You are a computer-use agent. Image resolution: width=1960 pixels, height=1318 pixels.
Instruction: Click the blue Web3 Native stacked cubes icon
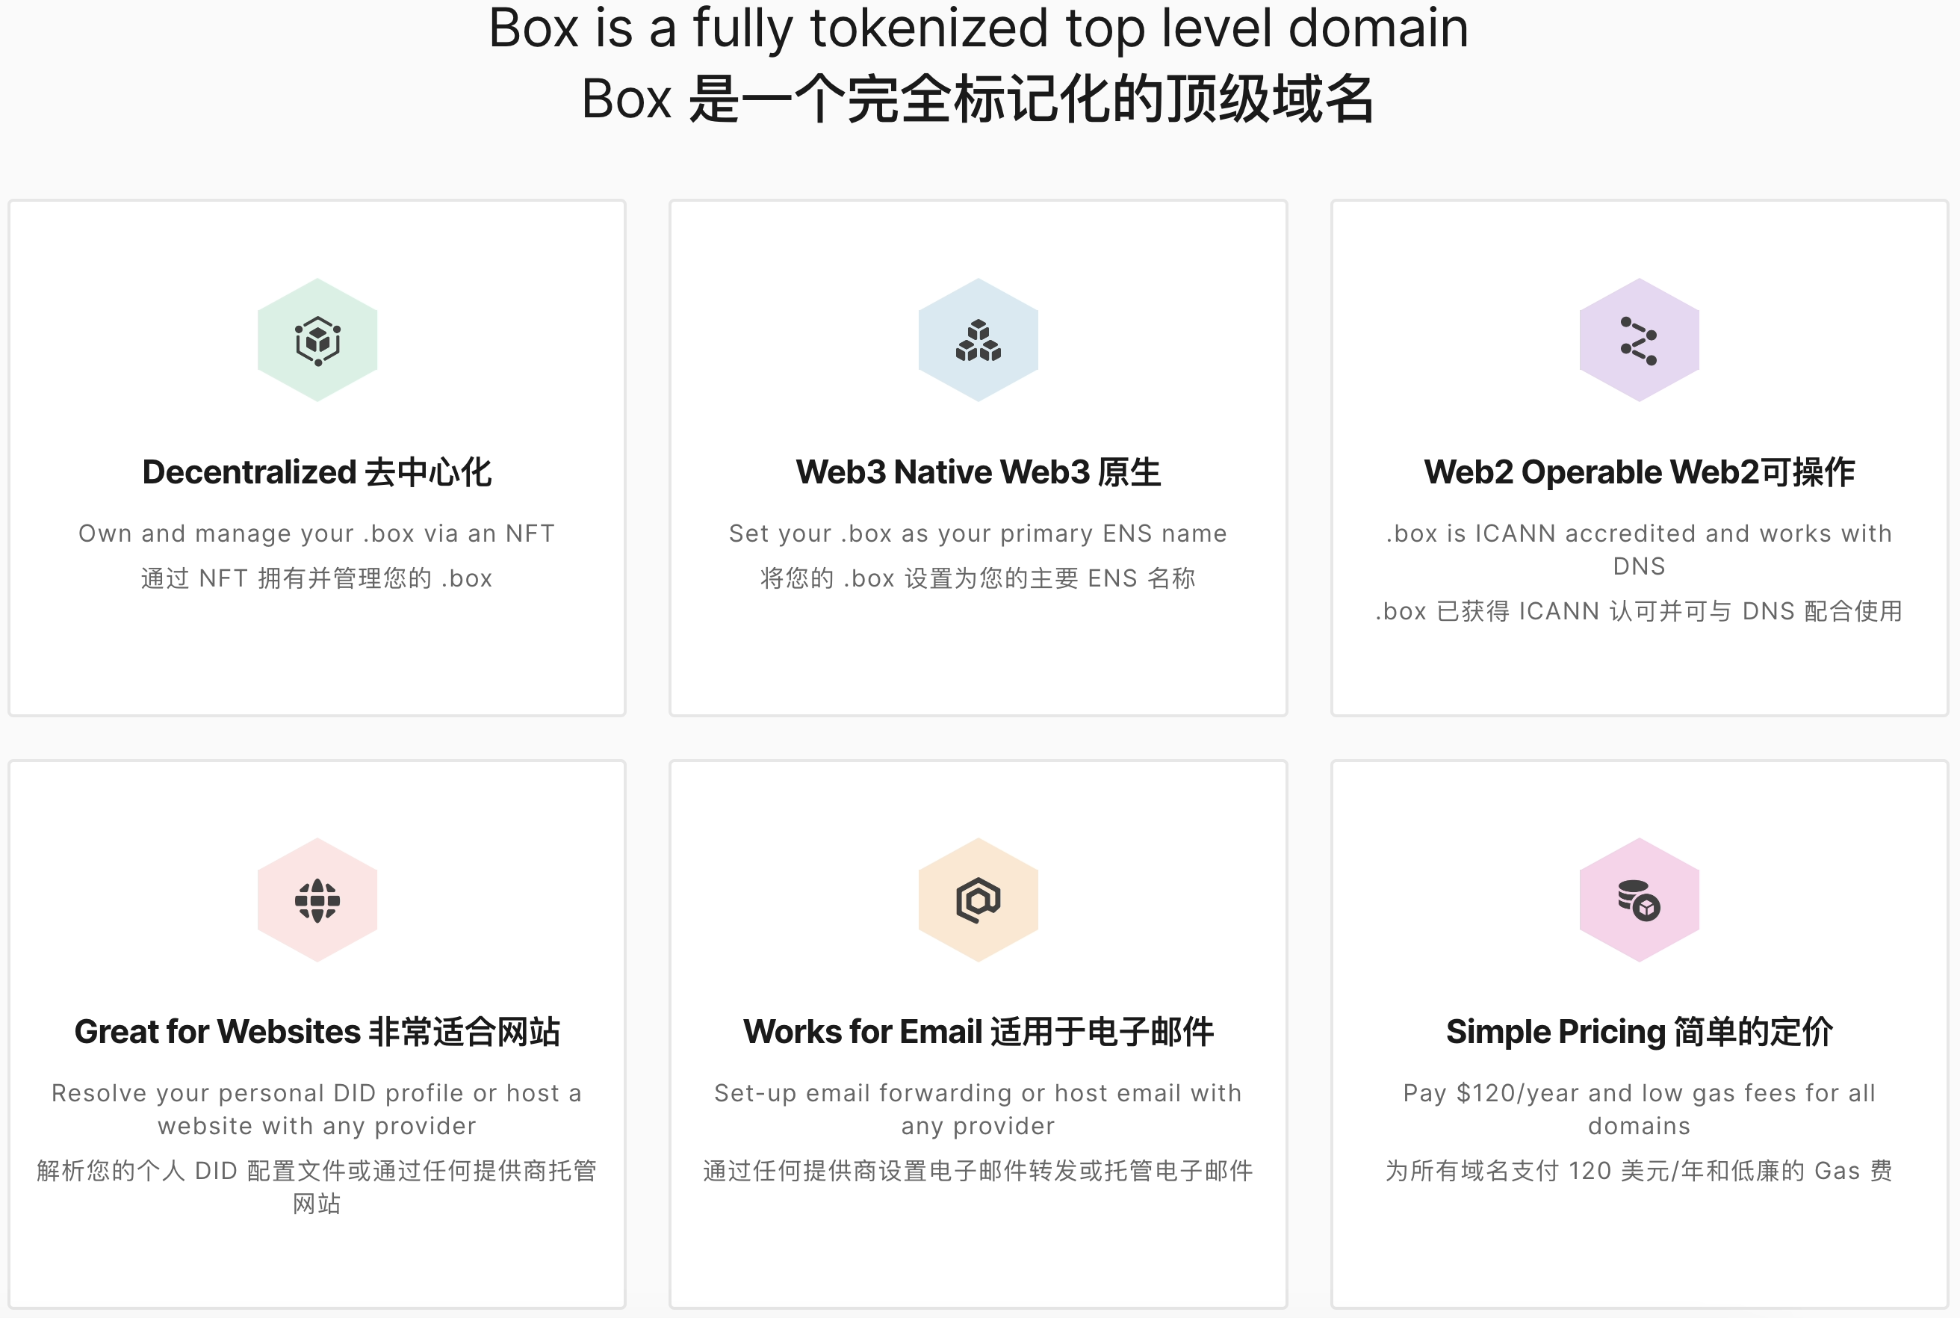978,339
